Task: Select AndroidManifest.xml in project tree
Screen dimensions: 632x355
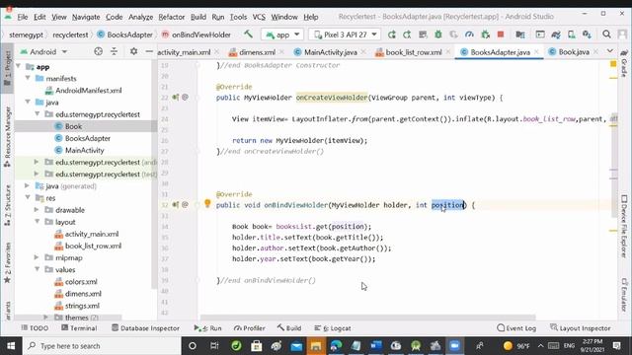Action: (x=88, y=90)
